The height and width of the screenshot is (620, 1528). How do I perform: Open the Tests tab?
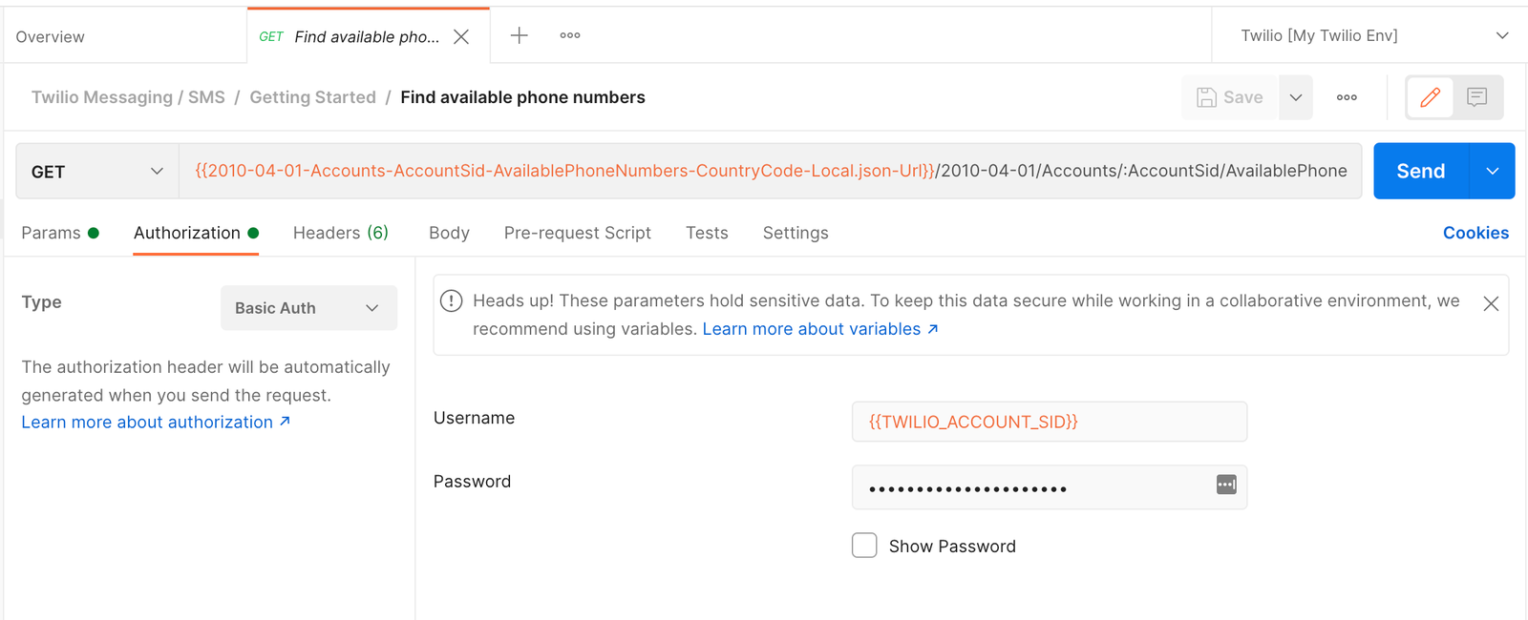(x=706, y=233)
